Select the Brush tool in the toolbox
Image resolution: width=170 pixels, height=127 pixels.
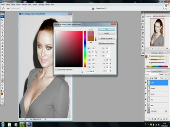2,43
